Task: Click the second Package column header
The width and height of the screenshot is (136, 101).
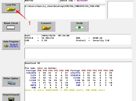Action: [75, 71]
